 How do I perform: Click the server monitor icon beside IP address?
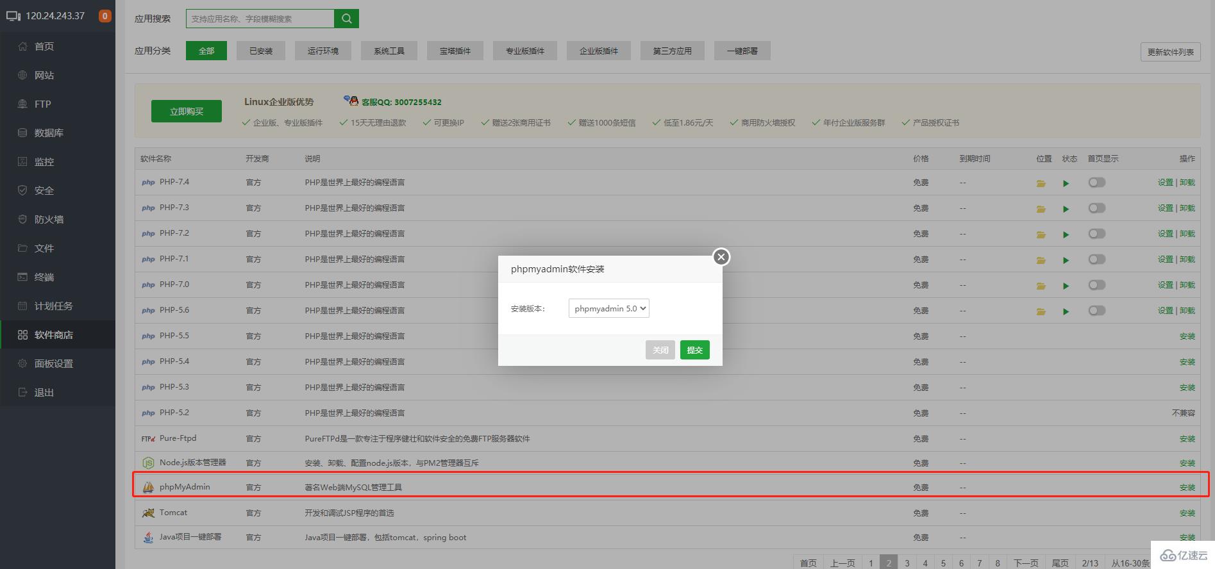point(13,16)
